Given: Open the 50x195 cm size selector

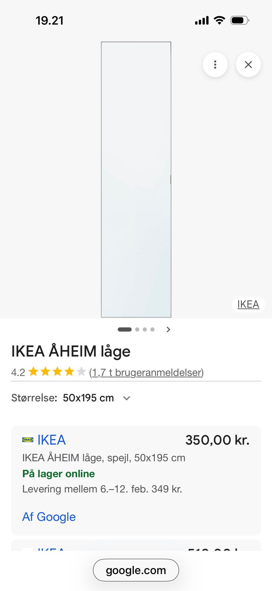Looking at the screenshot, I should (88, 398).
